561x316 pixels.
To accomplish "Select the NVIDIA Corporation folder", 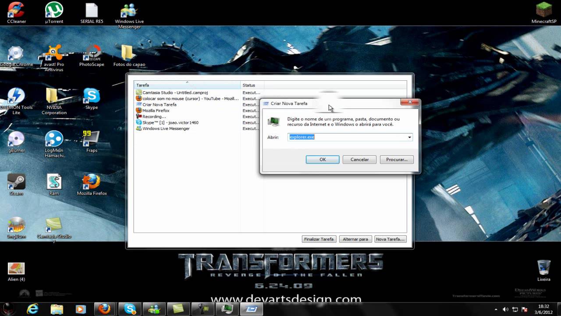I will [54, 102].
